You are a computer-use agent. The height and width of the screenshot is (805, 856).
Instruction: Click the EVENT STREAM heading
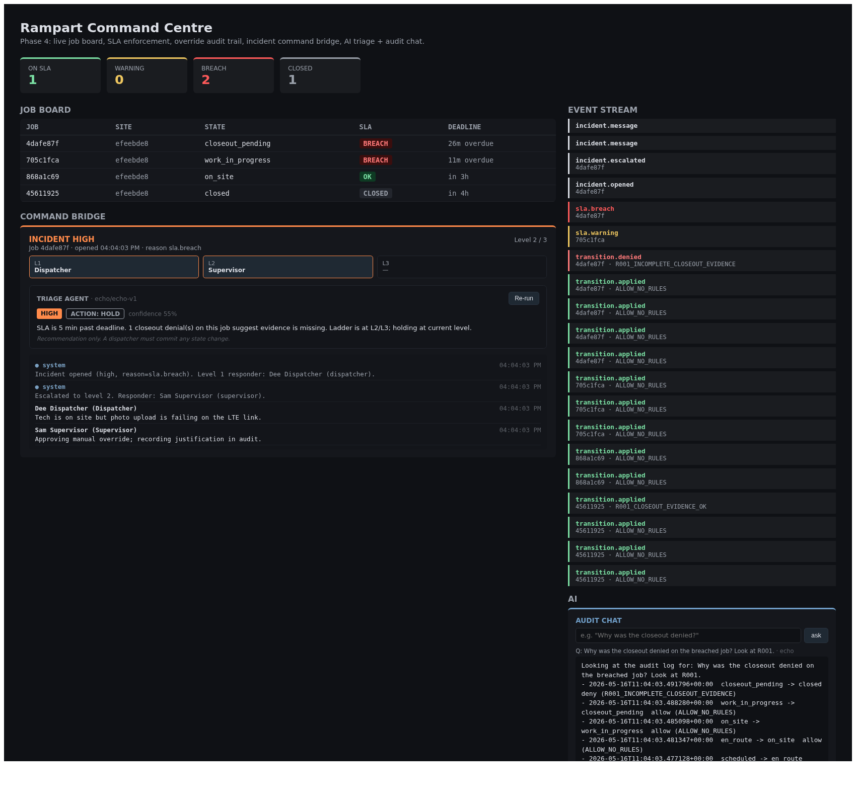tap(603, 110)
